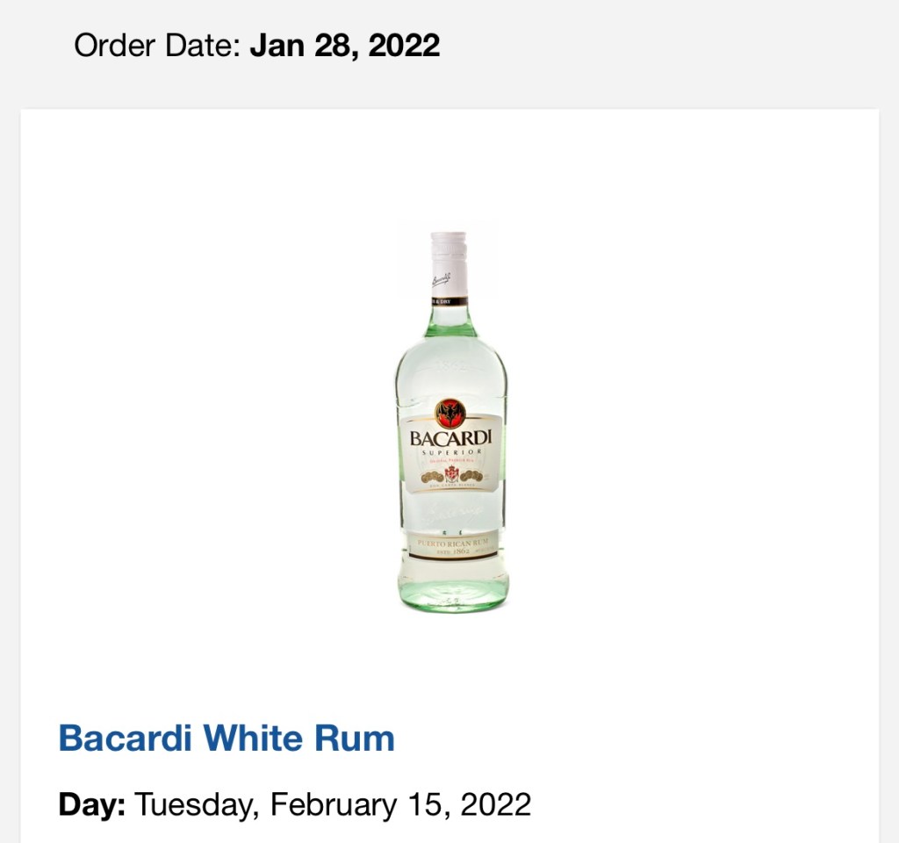Click the Puerto Rican Rum lower label
Screen dimensions: 899x843
pos(453,545)
